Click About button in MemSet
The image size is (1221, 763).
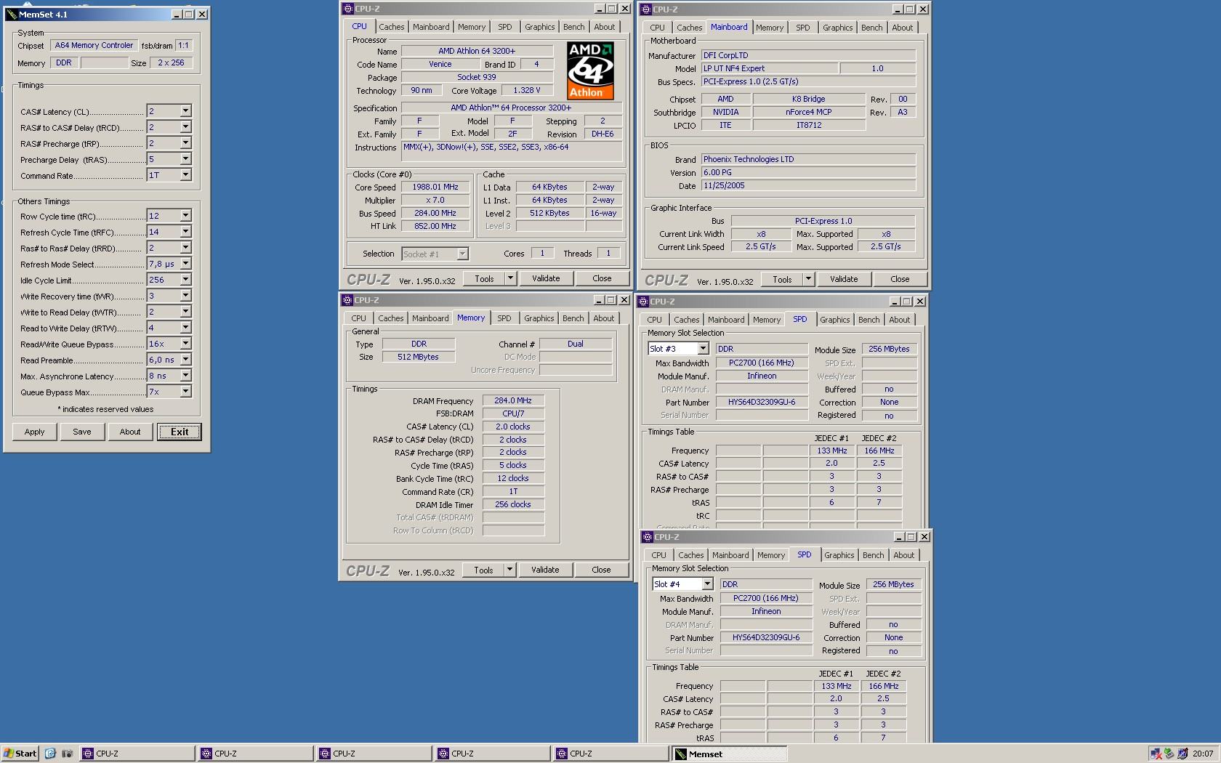(x=130, y=432)
